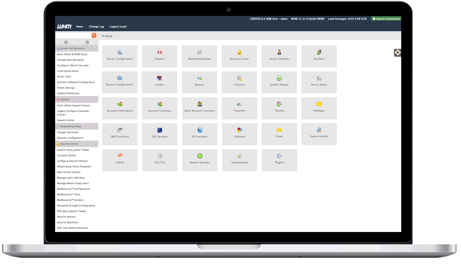Open ModSecurity Tools link
The image size is (461, 279).
click(x=69, y=195)
